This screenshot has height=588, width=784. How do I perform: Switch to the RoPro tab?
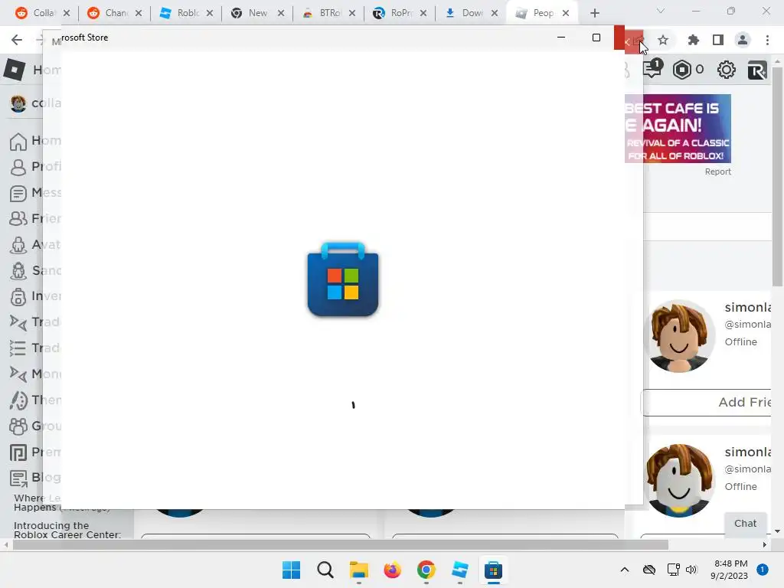click(394, 13)
